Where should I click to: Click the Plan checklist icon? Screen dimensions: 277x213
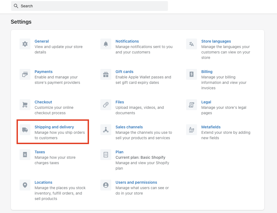pyautogui.click(x=106, y=155)
